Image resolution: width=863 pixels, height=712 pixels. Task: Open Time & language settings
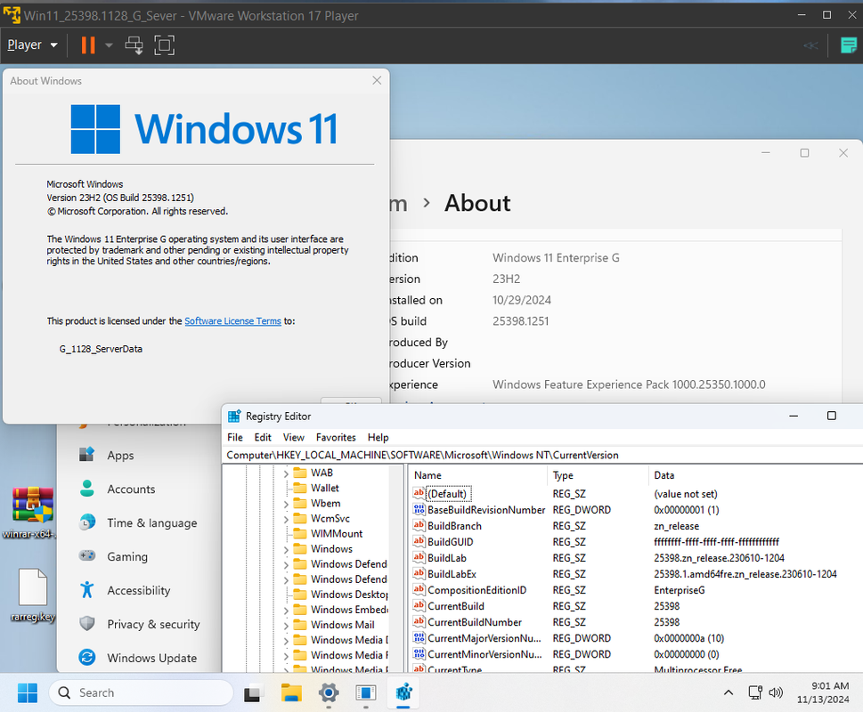(152, 522)
